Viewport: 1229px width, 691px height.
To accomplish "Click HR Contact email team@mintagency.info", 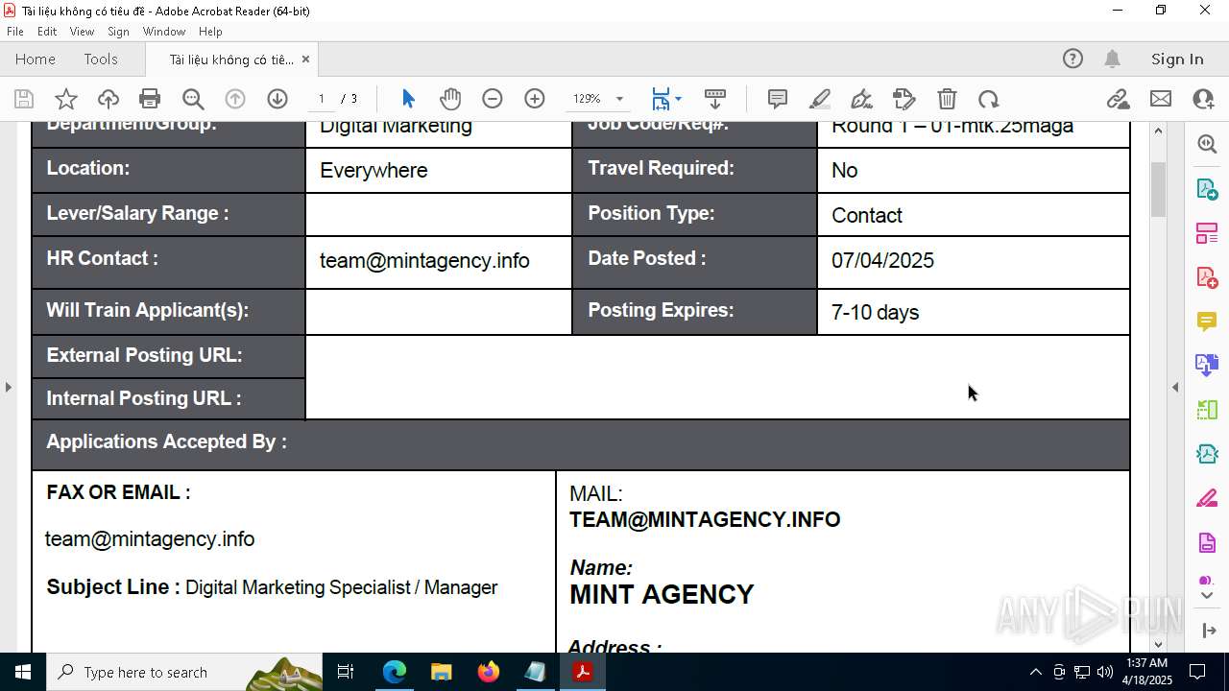I will pos(424,260).
